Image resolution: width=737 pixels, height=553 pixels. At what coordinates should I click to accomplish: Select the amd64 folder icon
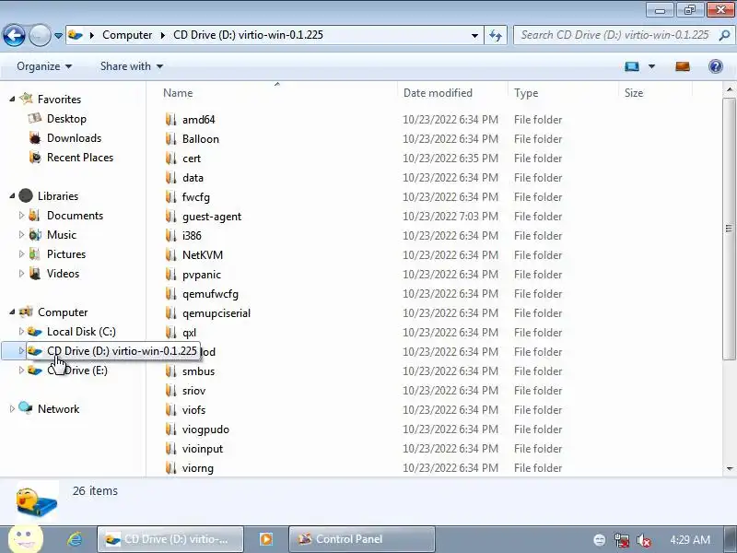tap(171, 120)
